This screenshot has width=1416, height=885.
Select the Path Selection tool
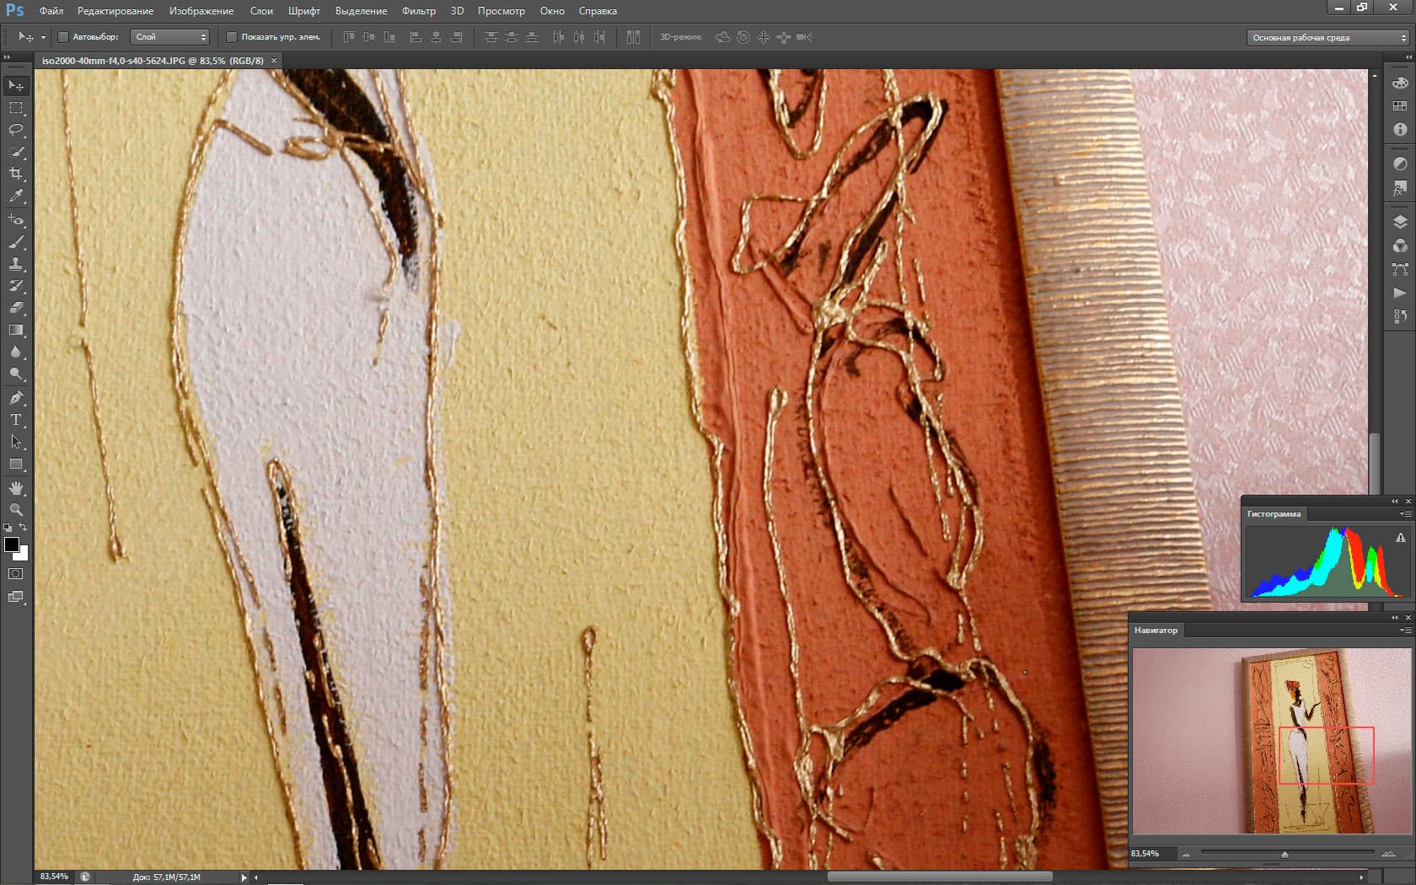point(16,442)
